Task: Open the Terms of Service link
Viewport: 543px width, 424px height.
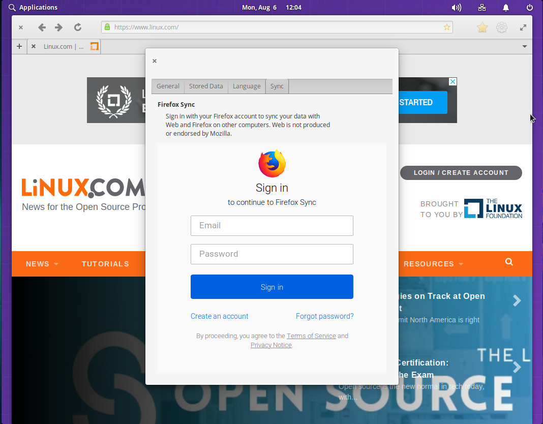Action: [311, 336]
